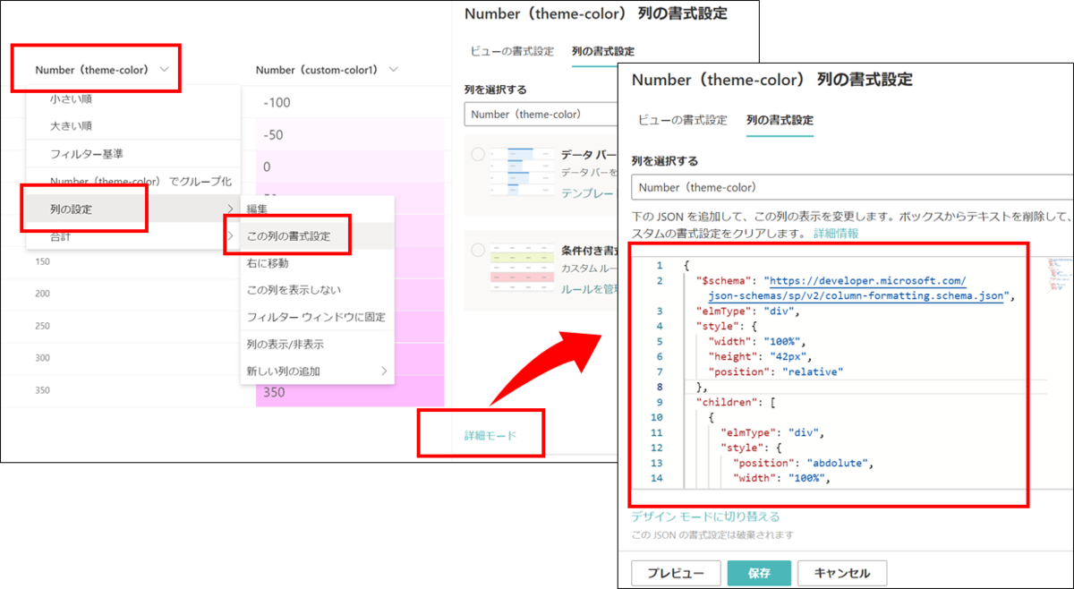1074x589 pixels.
Task: Select 列の表示/非表示 submenu item
Action: pyautogui.click(x=286, y=344)
